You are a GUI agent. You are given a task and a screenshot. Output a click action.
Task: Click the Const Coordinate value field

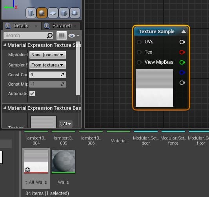point(47,75)
